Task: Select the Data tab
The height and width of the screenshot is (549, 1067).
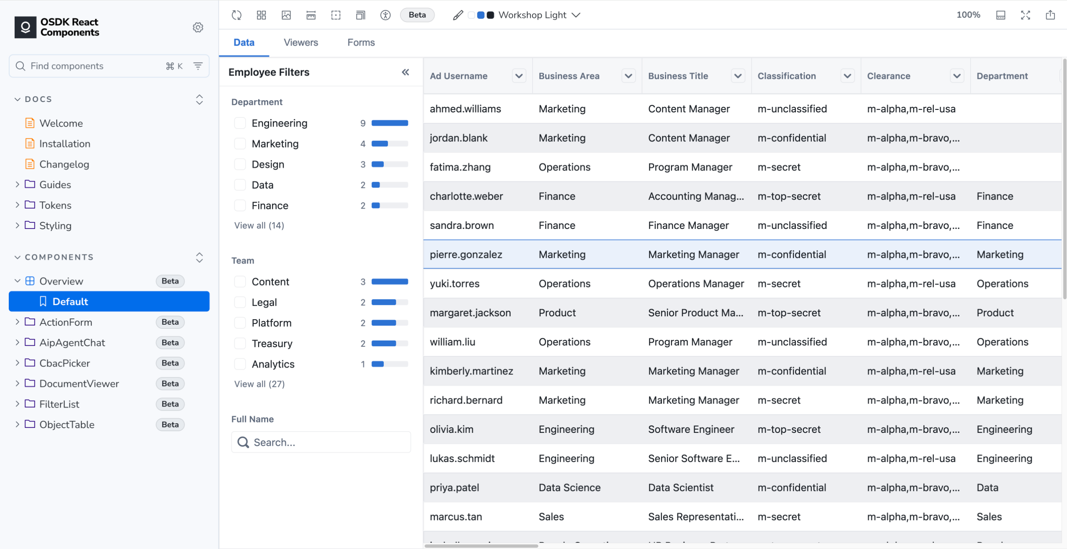Action: click(x=244, y=42)
